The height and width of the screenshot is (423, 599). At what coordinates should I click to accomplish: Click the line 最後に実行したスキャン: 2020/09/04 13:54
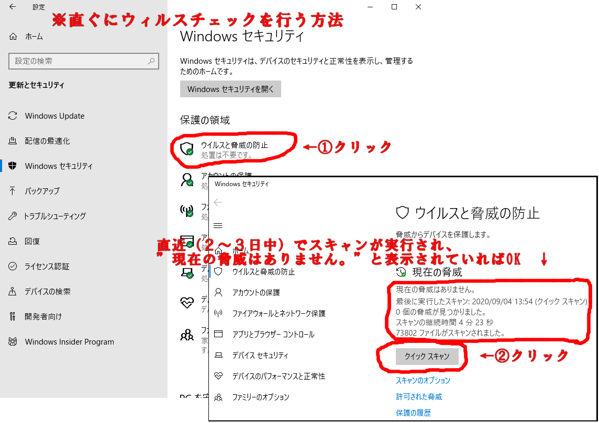[491, 302]
